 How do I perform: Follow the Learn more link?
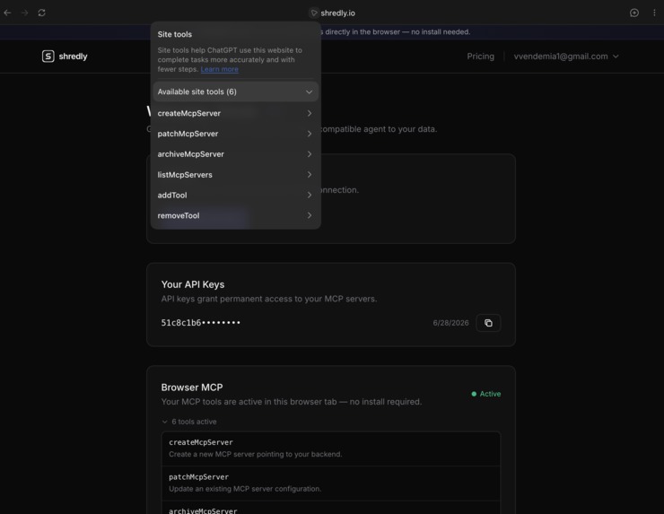tap(219, 69)
